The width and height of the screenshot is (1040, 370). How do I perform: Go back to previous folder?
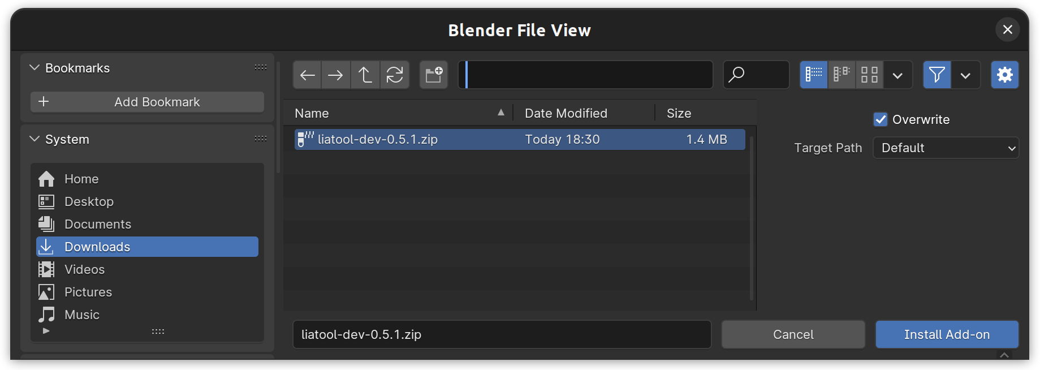307,75
